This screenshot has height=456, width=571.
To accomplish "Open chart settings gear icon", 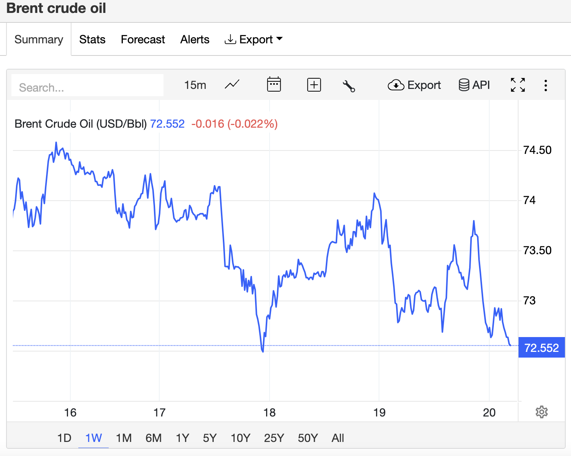I will [x=541, y=412].
